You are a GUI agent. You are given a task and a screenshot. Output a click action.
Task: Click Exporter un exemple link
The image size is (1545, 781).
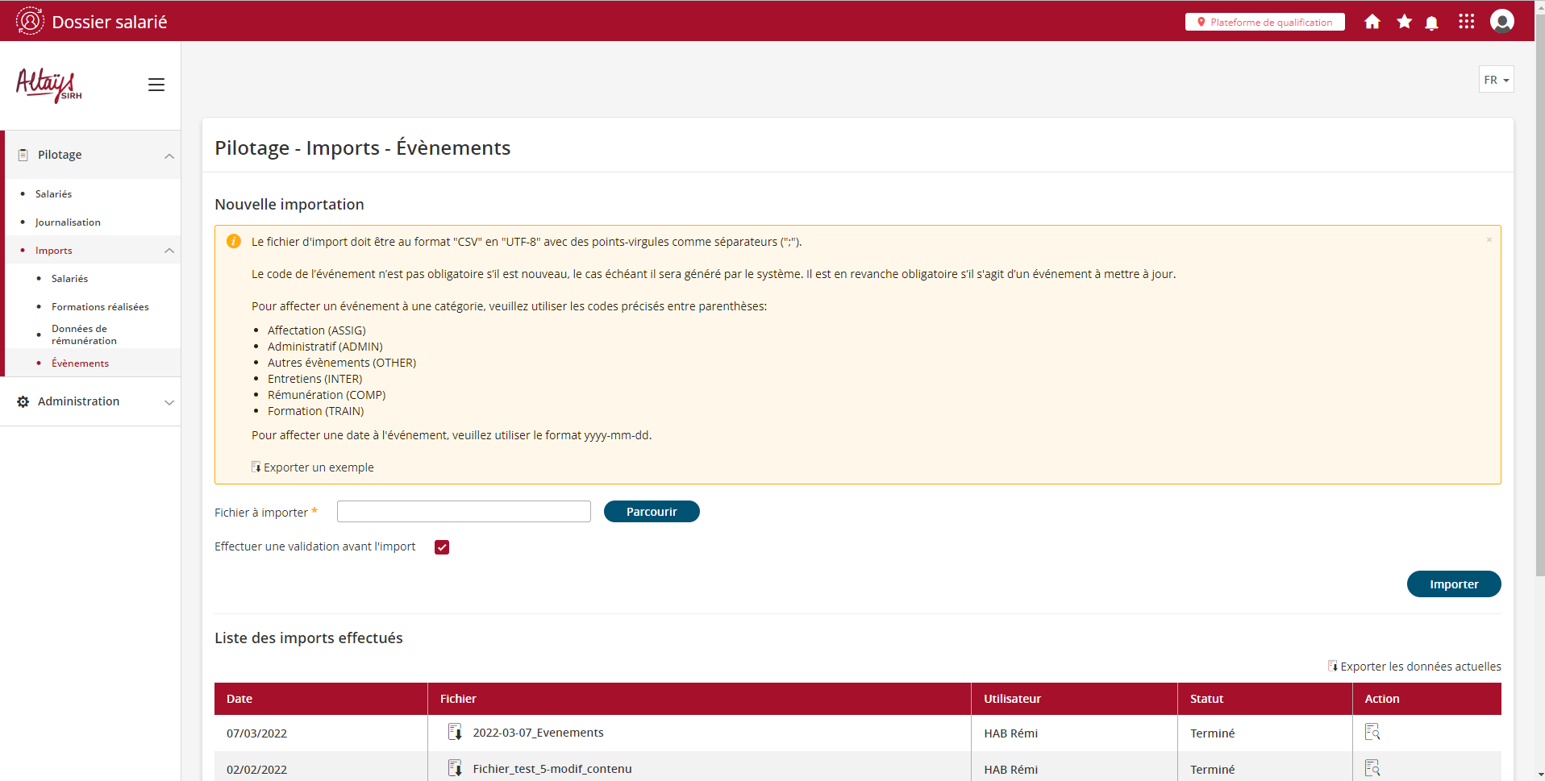[x=318, y=467]
